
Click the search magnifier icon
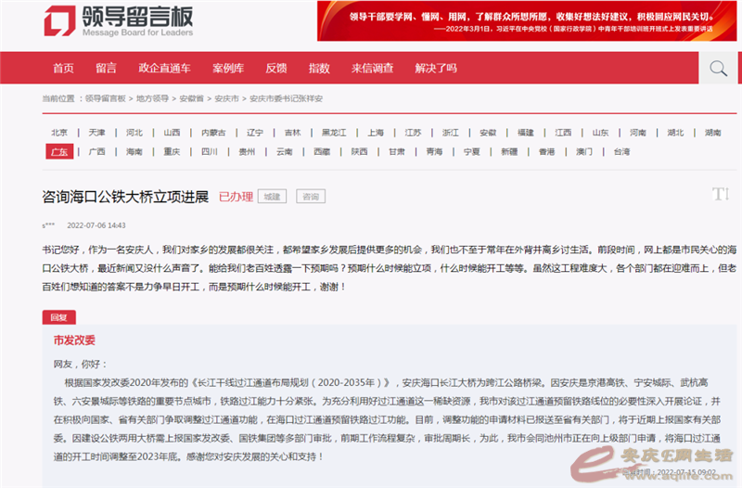click(x=718, y=68)
